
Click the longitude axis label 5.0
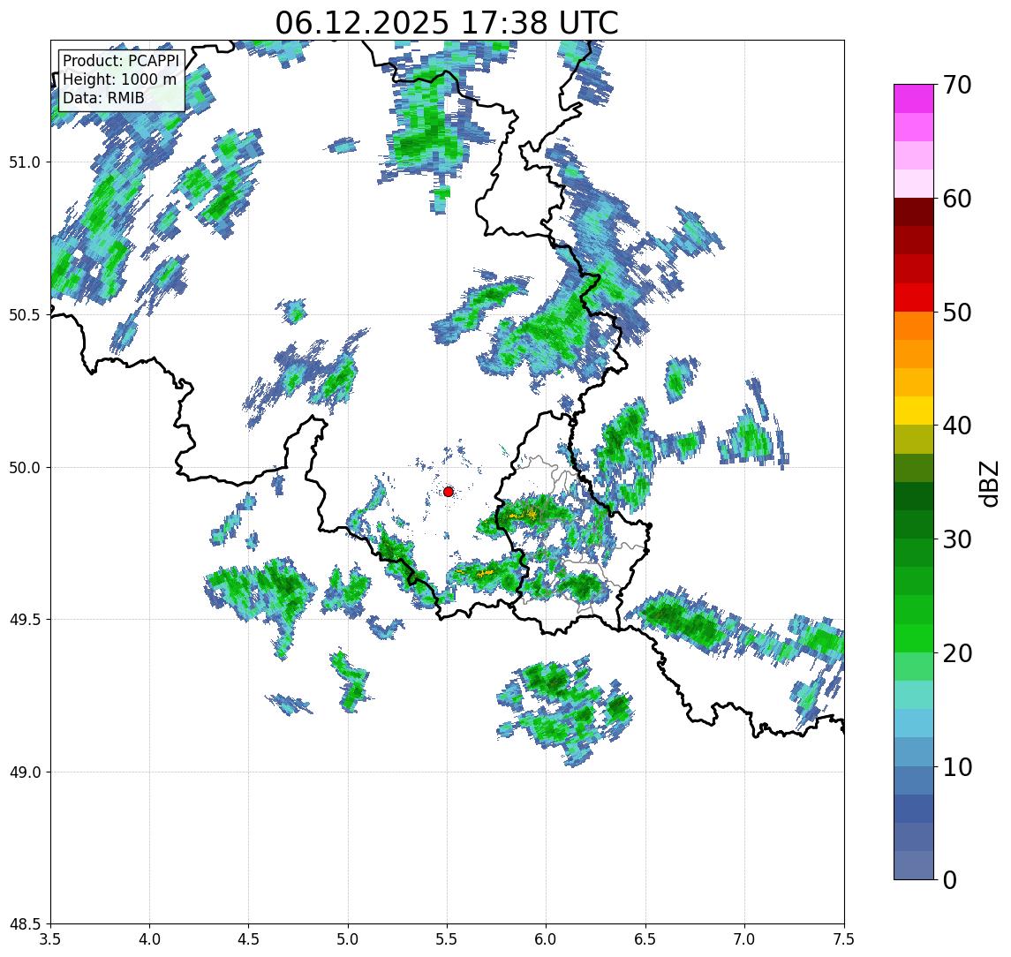coord(348,939)
